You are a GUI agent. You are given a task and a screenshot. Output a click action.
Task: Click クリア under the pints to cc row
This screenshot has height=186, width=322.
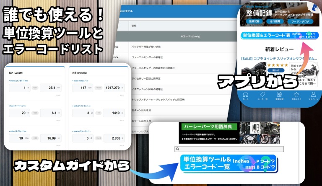click(x=122, y=121)
